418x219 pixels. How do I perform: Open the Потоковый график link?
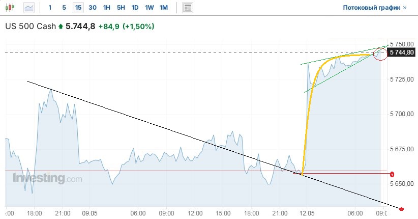point(374,8)
